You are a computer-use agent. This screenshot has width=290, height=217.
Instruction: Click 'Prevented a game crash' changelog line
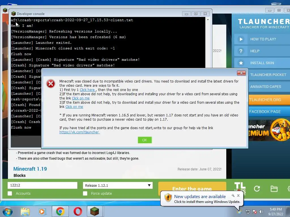(73, 153)
